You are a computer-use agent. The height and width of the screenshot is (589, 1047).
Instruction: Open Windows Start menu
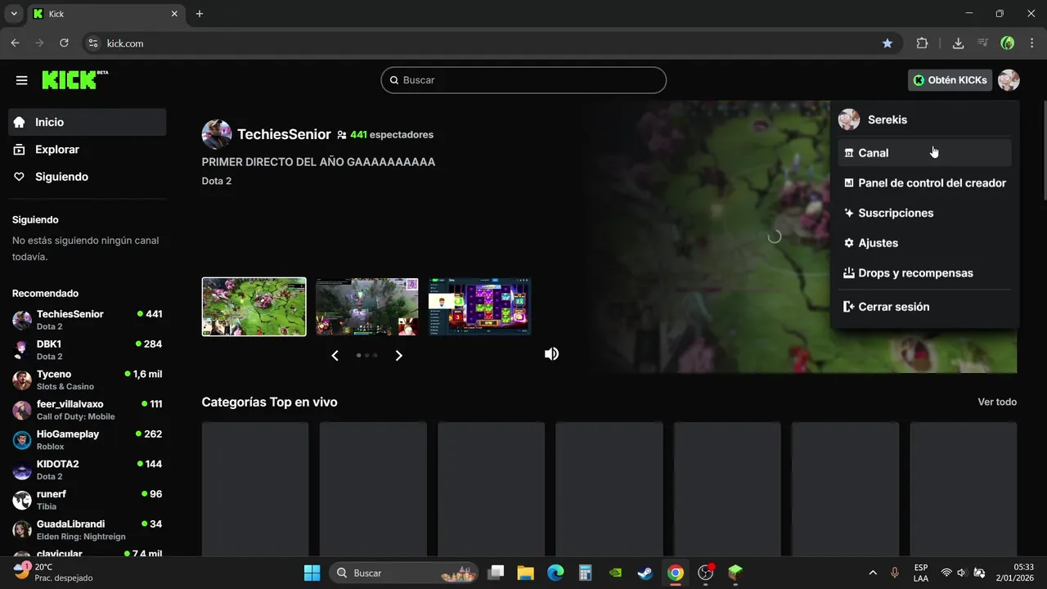tap(312, 573)
